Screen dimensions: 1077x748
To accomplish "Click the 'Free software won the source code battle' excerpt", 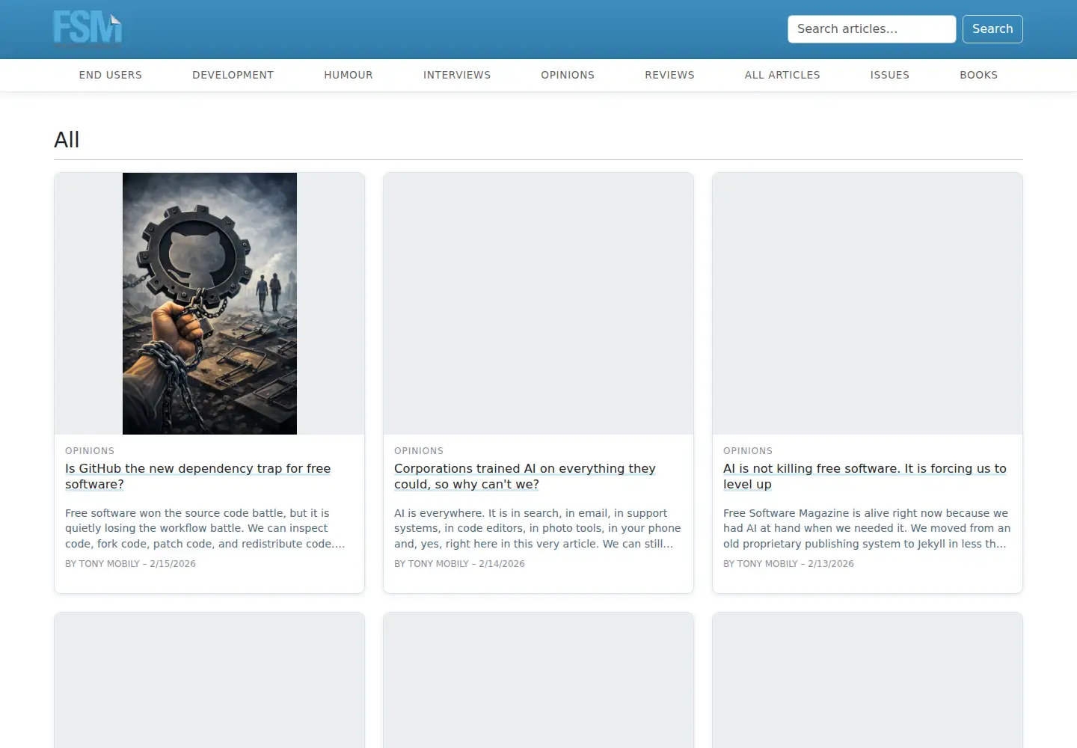I will [205, 528].
